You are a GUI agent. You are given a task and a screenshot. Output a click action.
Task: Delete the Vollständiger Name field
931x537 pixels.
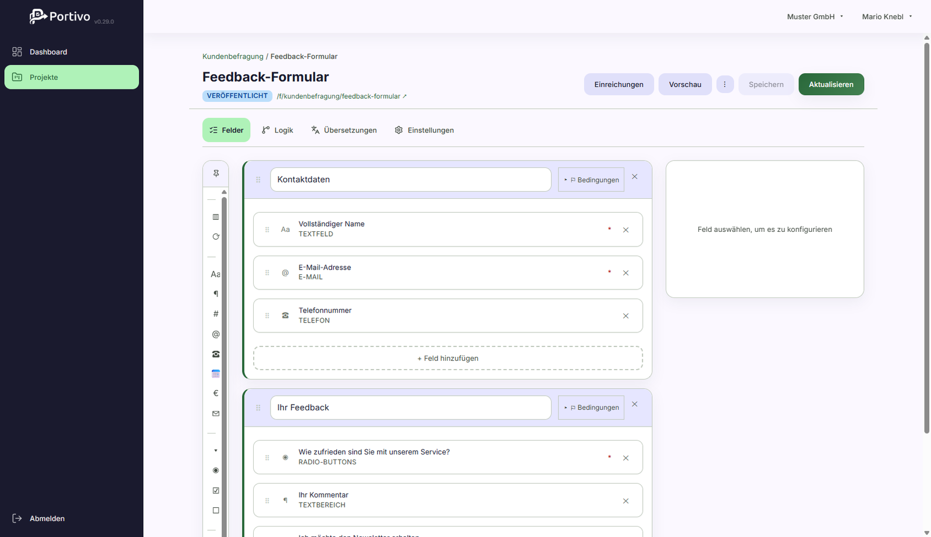point(626,230)
